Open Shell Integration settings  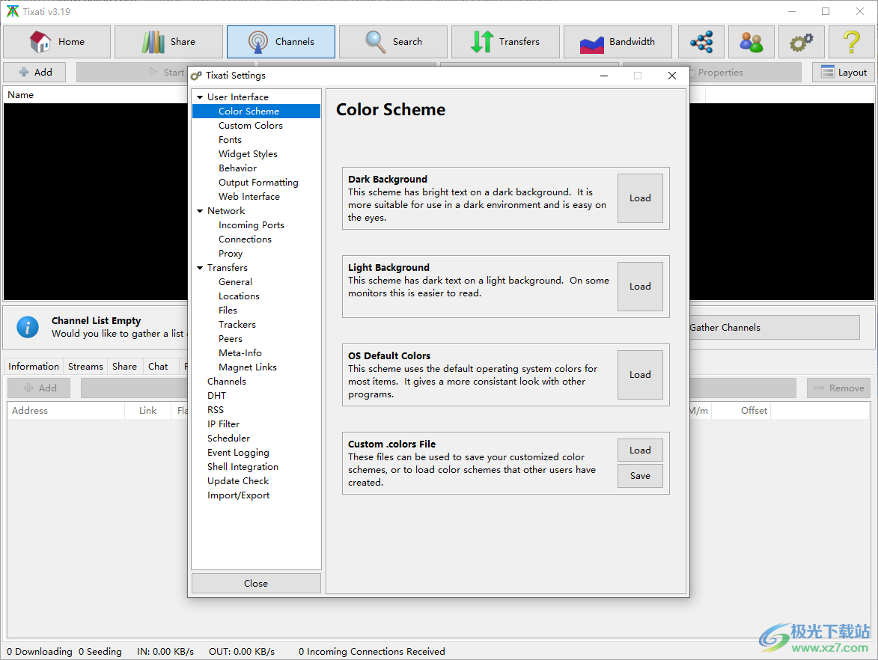coord(243,467)
